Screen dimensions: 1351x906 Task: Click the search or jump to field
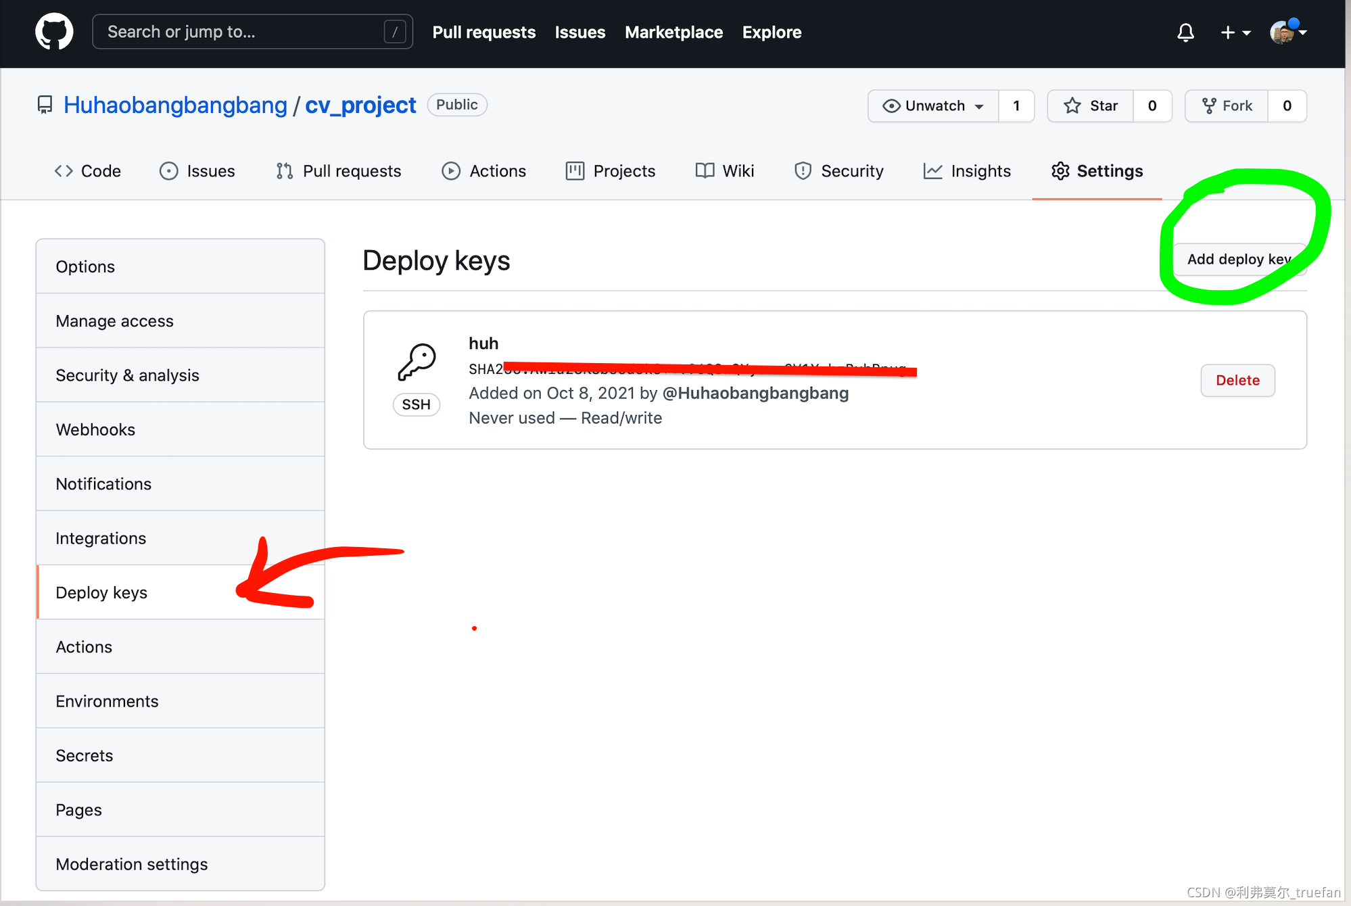(x=252, y=31)
